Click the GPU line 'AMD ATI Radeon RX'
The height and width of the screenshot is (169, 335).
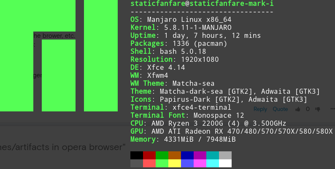pyautogui.click(x=232, y=131)
